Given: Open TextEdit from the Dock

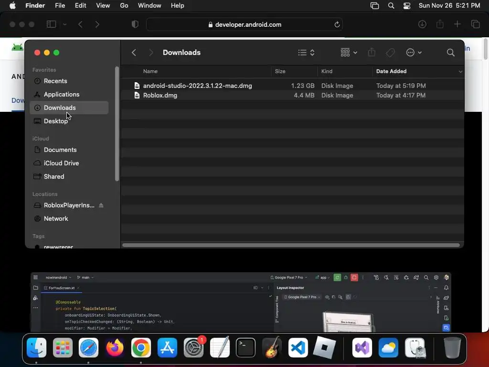Looking at the screenshot, I should [220, 347].
